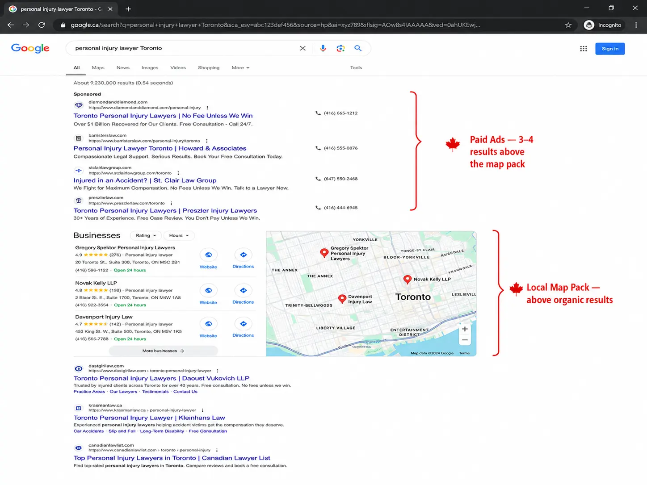Select Novak Kelly LLP business listing name
This screenshot has height=485, width=647.
click(x=96, y=283)
